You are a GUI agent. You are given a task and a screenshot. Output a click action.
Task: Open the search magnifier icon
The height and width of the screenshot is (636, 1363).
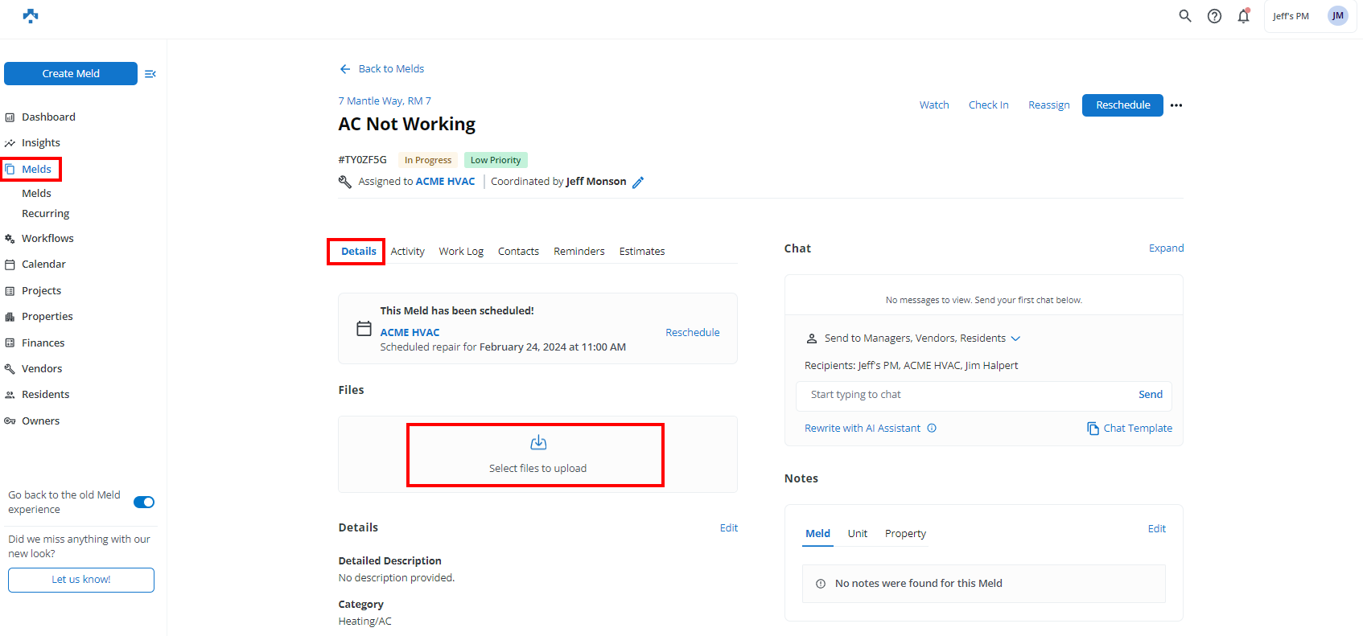(1184, 16)
